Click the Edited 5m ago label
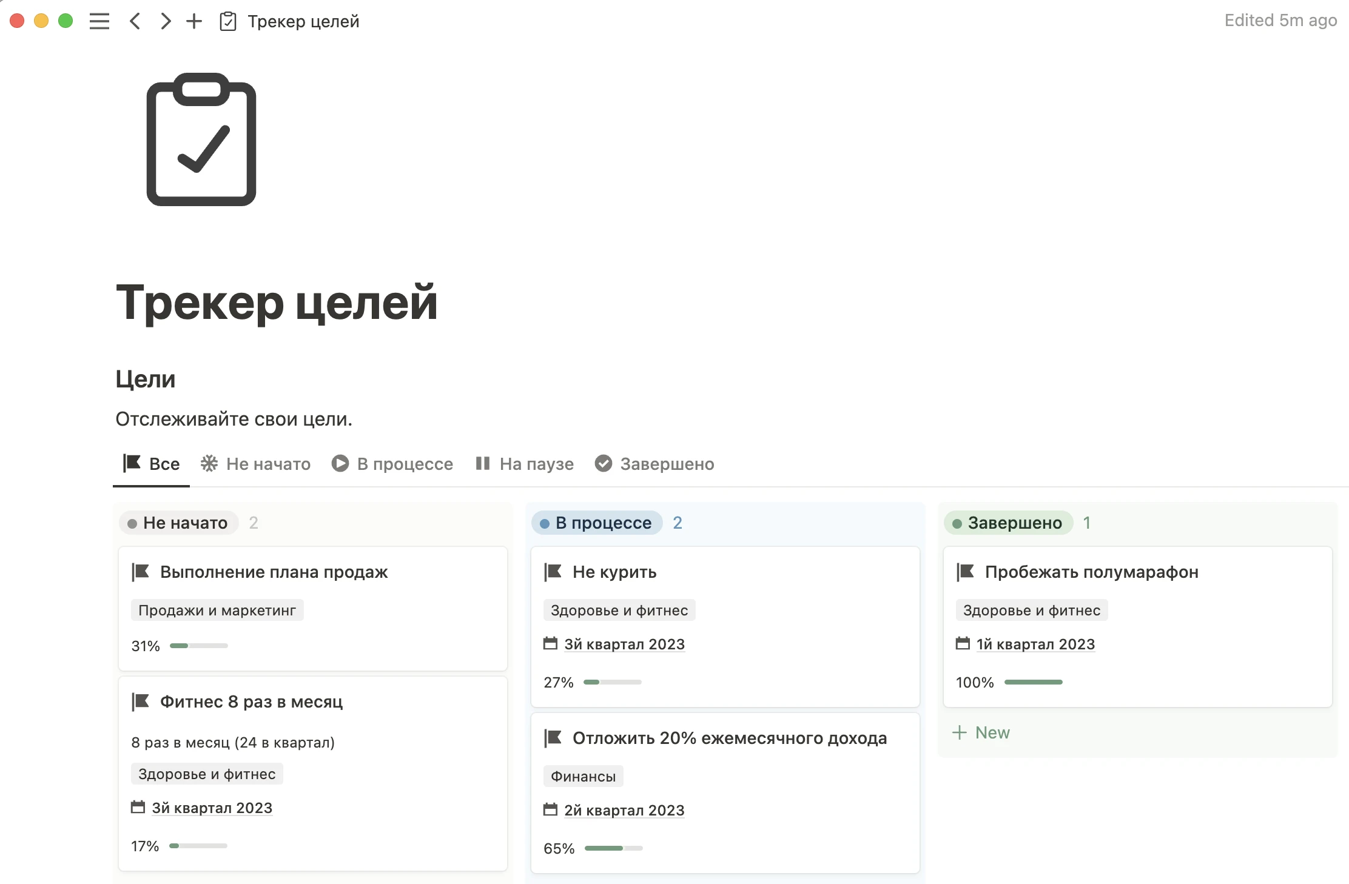 point(1280,21)
